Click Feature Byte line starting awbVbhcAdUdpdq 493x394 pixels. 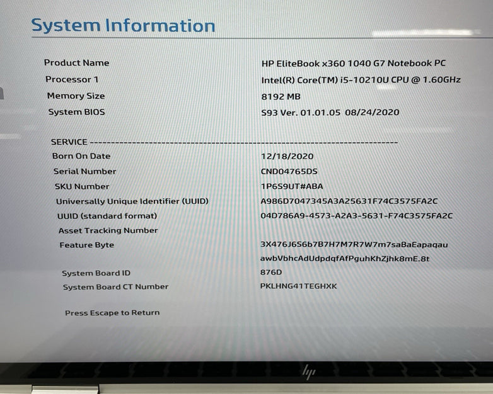pos(345,259)
